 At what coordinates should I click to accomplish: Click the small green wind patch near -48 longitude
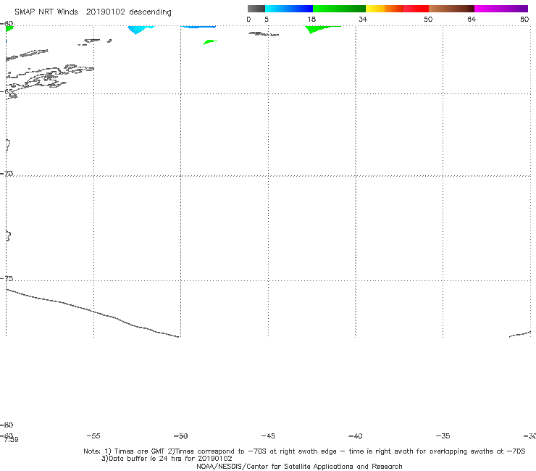[209, 43]
